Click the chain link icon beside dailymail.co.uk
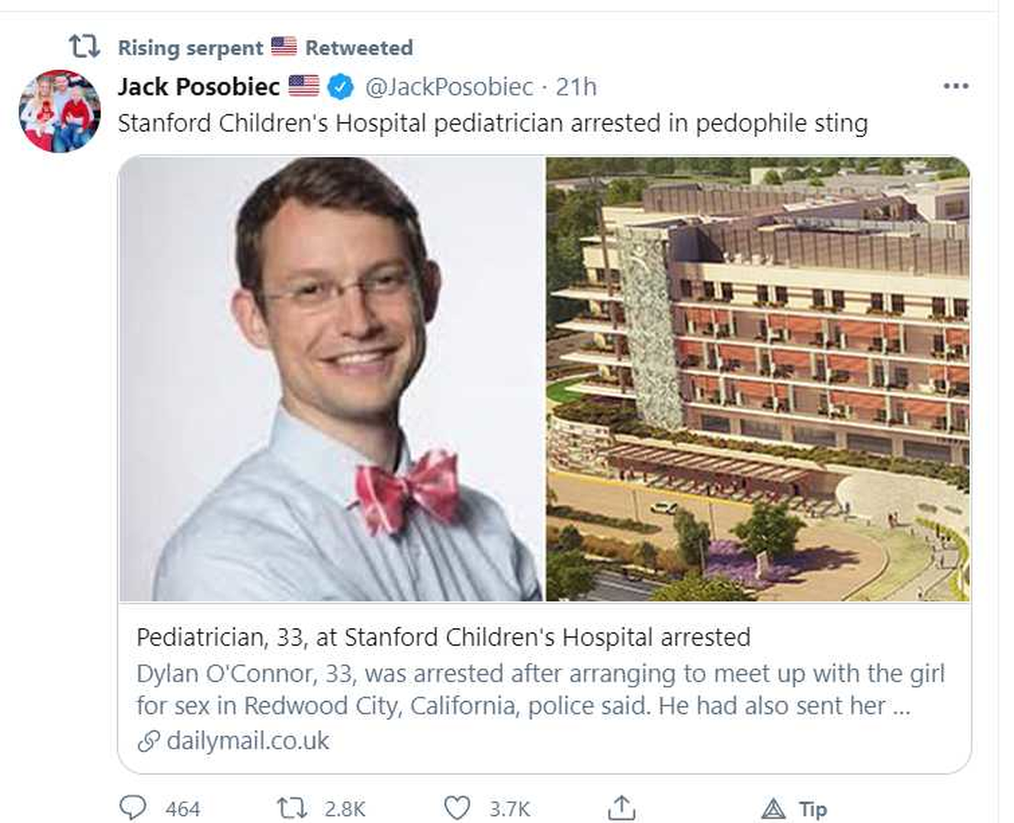 [x=149, y=741]
